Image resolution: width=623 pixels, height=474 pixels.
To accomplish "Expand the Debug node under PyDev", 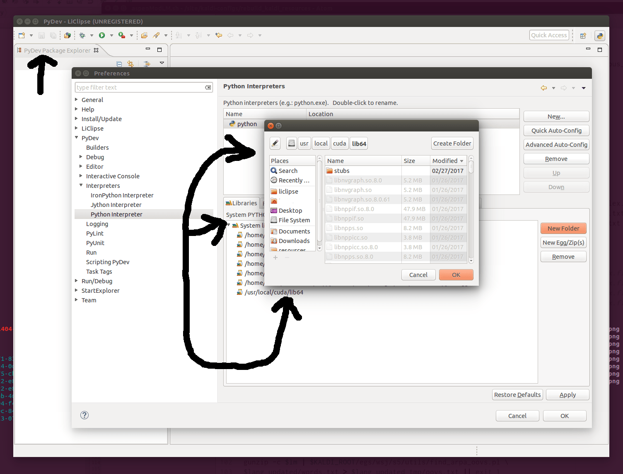I will [81, 157].
